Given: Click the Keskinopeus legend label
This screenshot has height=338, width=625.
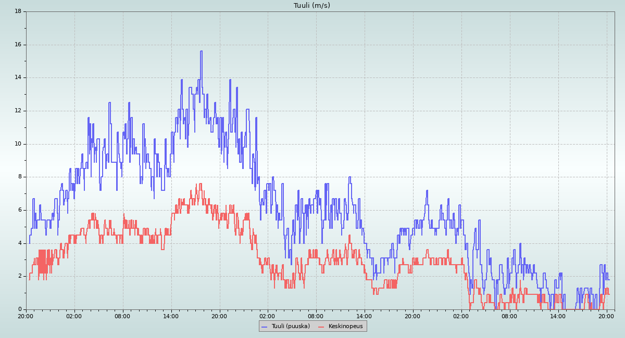Looking at the screenshot, I should [x=345, y=326].
